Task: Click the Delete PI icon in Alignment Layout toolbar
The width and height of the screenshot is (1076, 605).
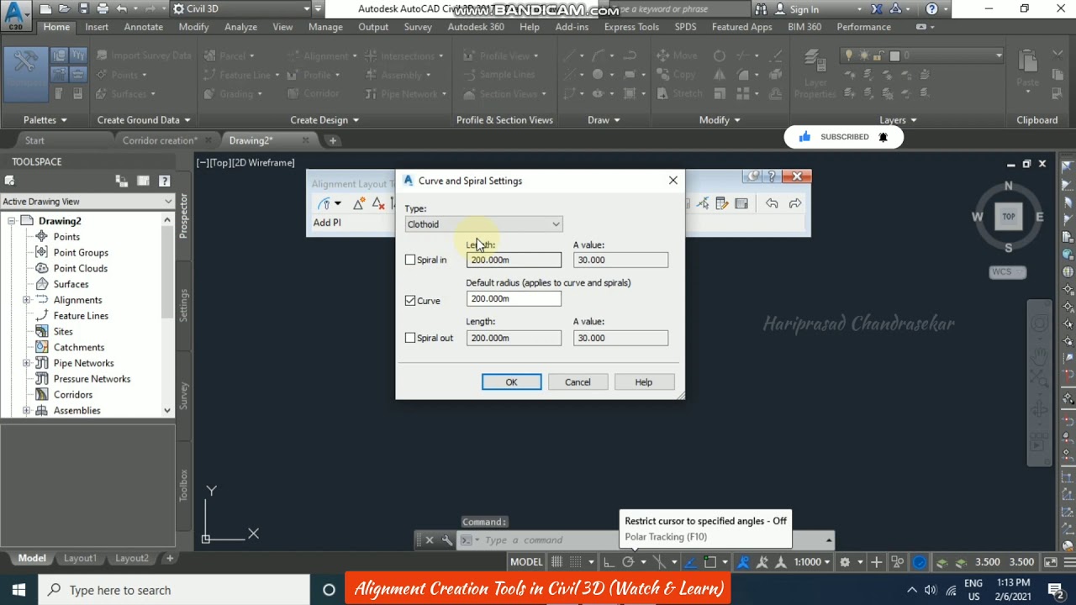Action: 378,203
